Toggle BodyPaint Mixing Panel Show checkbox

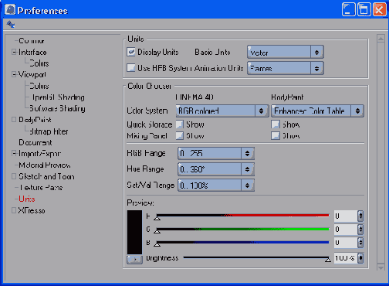[276, 135]
